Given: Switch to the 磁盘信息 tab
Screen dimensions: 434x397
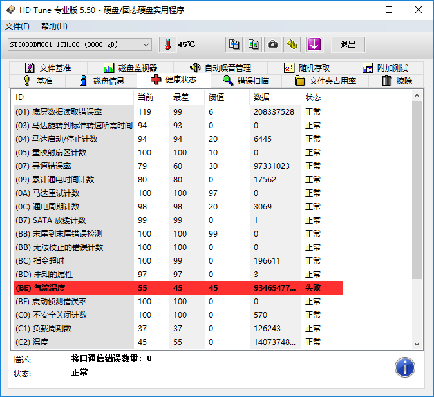Looking at the screenshot, I should (101, 81).
